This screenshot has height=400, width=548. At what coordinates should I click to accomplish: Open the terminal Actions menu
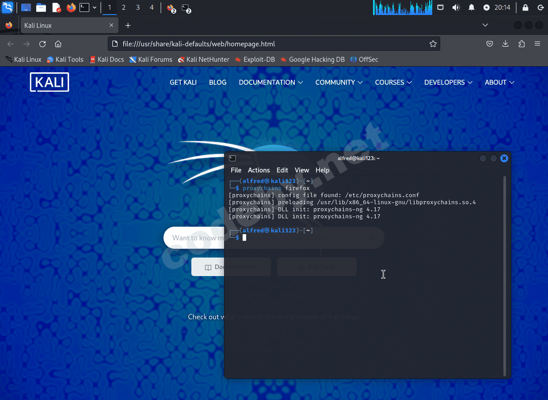pyautogui.click(x=259, y=170)
